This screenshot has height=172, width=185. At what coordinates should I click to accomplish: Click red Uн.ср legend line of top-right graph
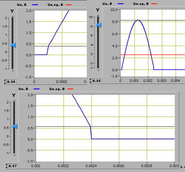coord(154,4)
